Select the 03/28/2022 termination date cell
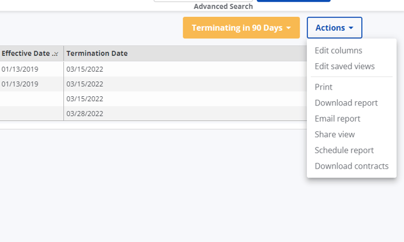This screenshot has height=242, width=404. click(84, 114)
